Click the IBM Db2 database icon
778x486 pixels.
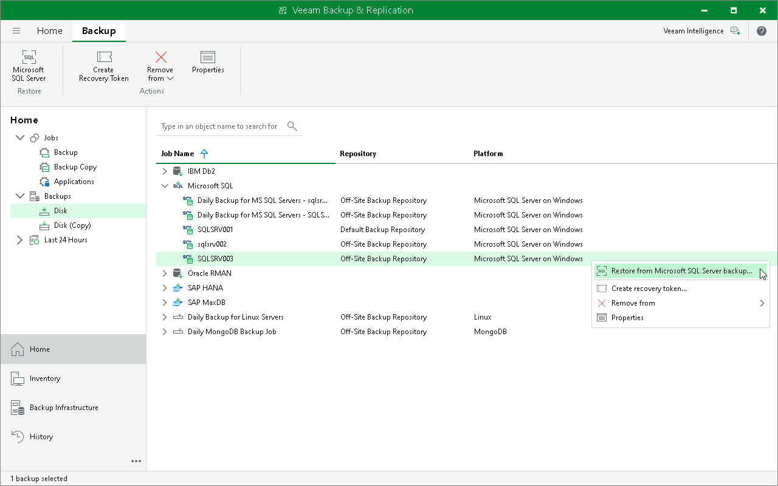click(x=177, y=171)
